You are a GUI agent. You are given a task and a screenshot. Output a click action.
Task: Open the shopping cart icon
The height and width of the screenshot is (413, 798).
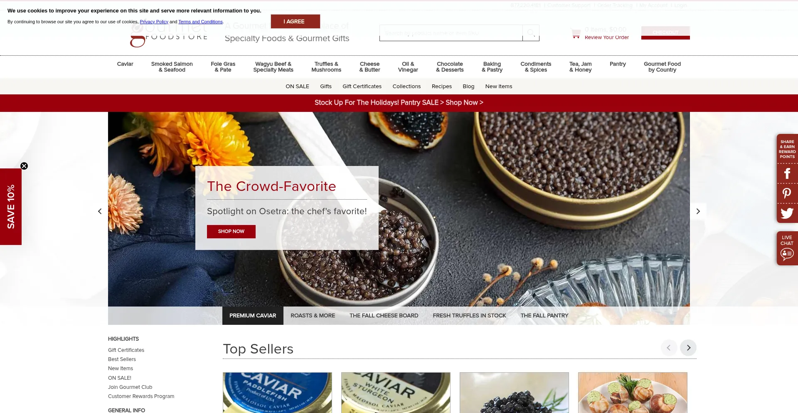click(576, 34)
